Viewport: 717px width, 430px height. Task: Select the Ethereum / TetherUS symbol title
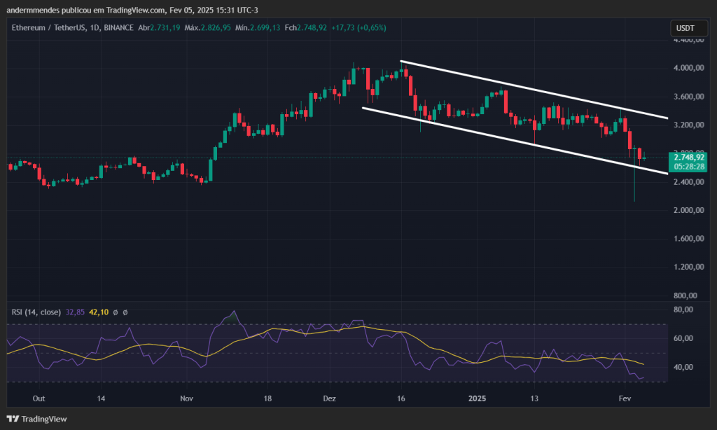(x=49, y=28)
